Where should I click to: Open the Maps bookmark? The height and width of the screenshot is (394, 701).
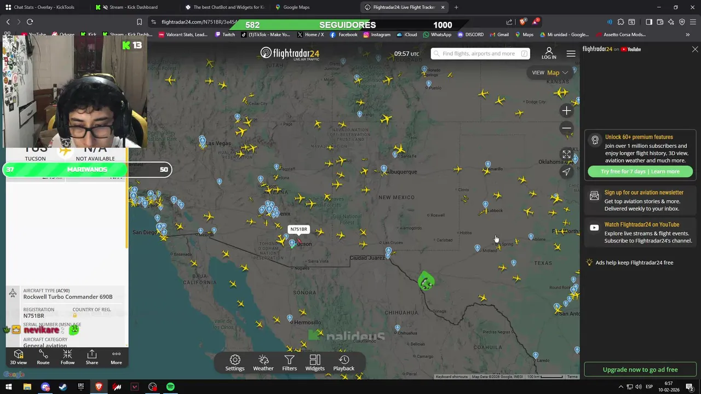pyautogui.click(x=524, y=34)
